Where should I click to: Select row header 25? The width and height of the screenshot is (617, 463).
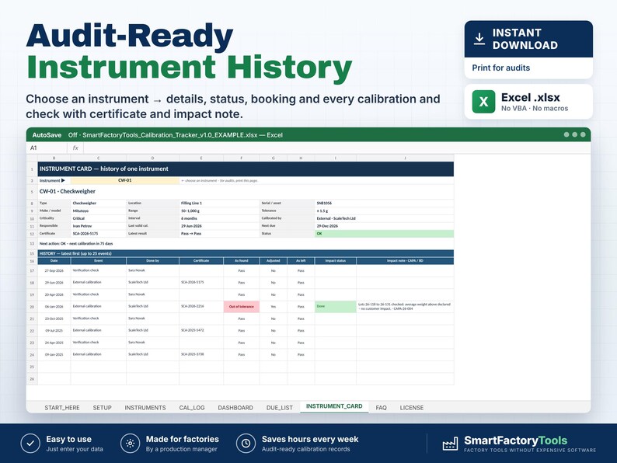pos(32,367)
